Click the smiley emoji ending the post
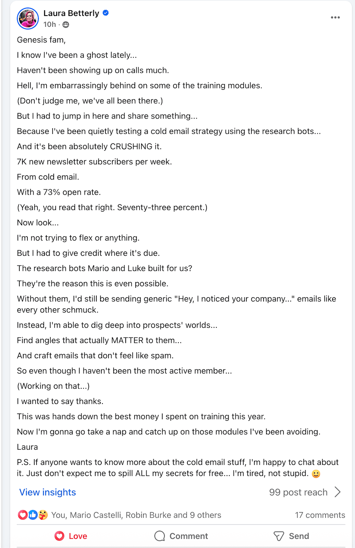The image size is (355, 548). click(316, 474)
